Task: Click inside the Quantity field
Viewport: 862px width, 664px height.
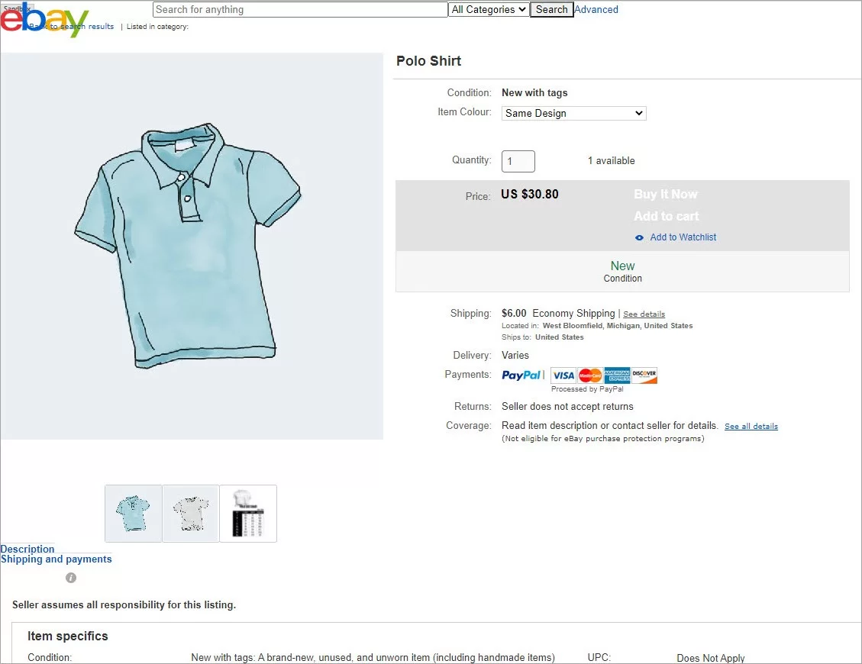Action: click(518, 161)
